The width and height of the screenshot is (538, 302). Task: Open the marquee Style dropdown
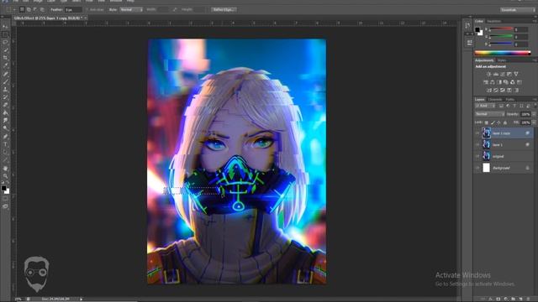point(131,9)
